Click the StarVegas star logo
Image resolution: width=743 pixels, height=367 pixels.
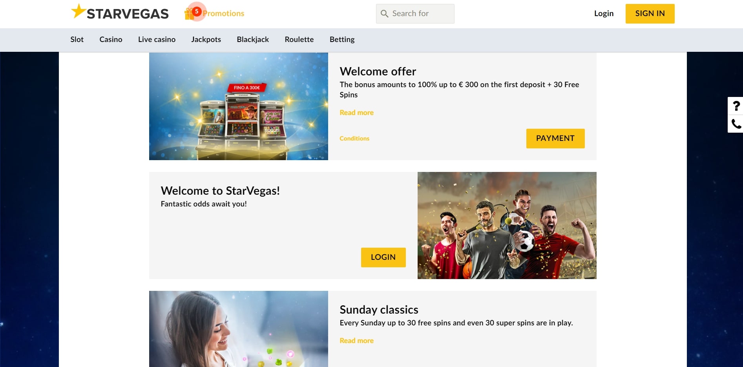point(119,12)
